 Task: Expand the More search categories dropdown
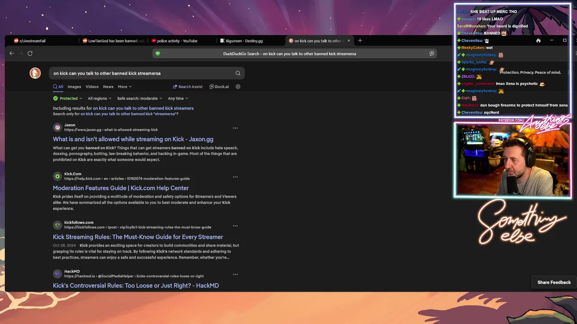pos(125,87)
